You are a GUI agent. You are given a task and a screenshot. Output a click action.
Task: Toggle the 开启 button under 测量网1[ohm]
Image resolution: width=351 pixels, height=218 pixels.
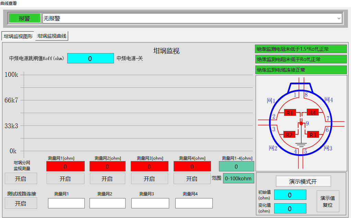click(x=65, y=179)
